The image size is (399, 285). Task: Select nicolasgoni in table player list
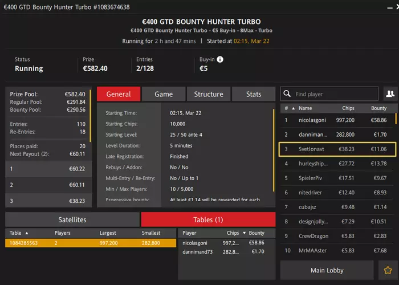point(227,243)
